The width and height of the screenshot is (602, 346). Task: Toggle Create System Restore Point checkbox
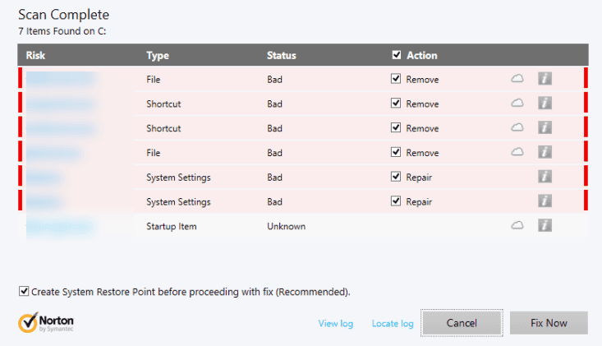coord(24,291)
